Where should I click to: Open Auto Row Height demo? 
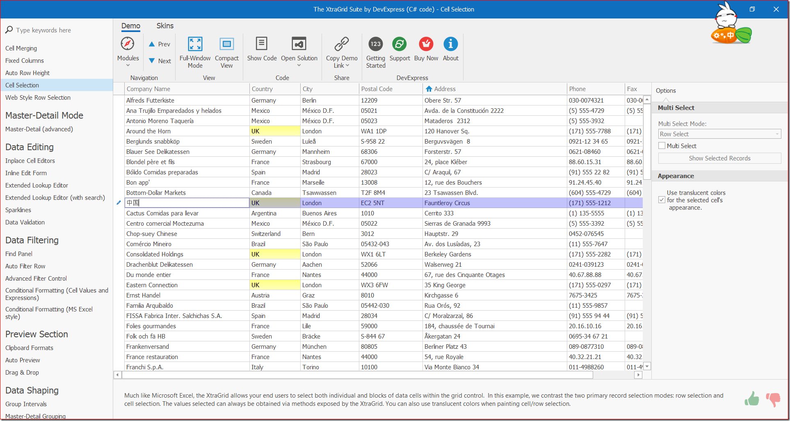click(x=27, y=73)
